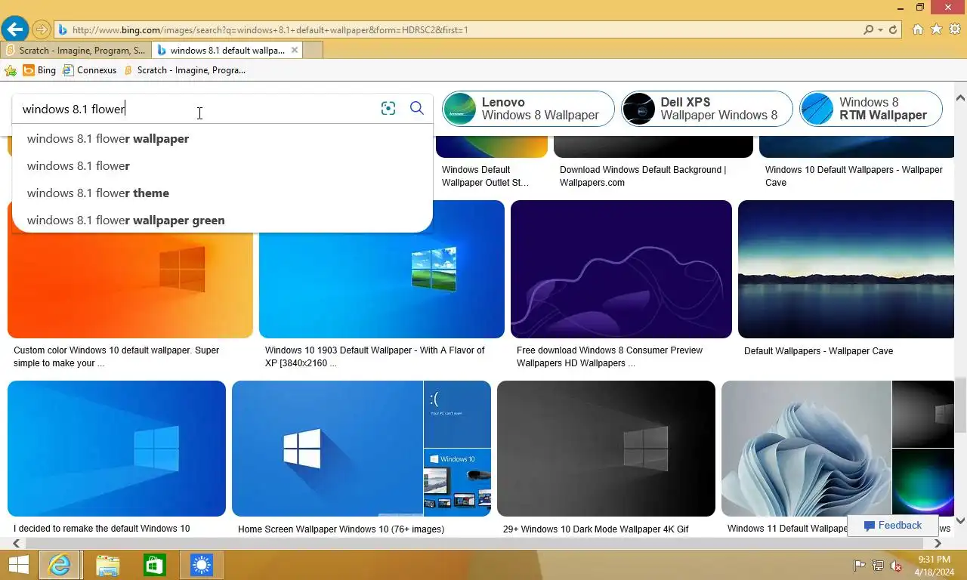Open the network status tray icon

pos(878,566)
